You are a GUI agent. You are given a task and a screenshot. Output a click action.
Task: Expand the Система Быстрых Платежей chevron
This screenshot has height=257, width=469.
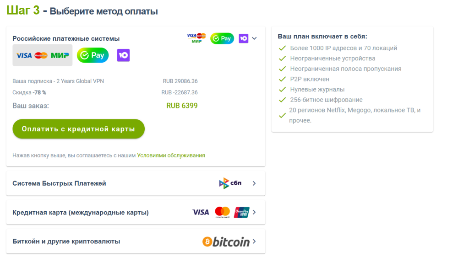click(255, 183)
